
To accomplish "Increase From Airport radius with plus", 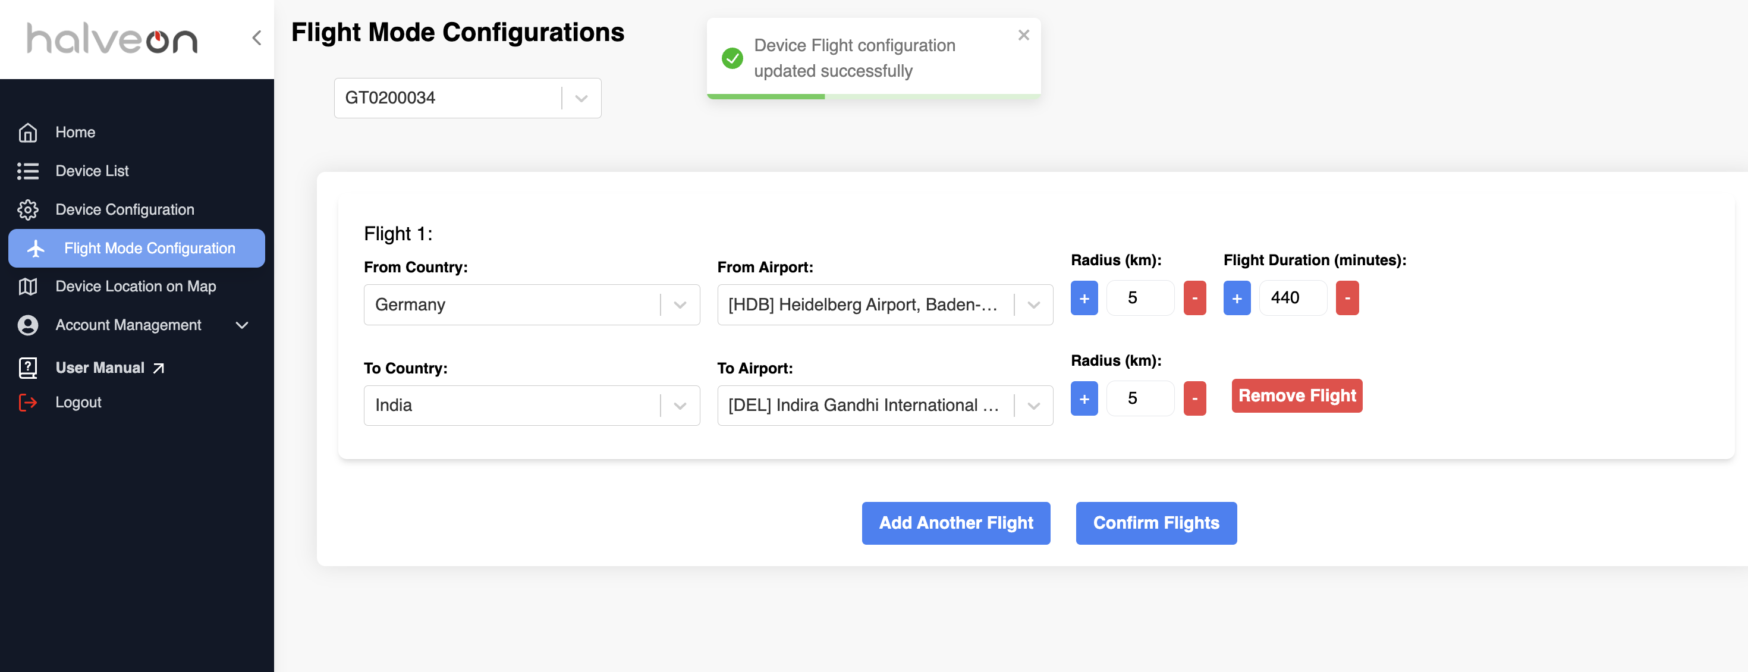I will pyautogui.click(x=1084, y=298).
